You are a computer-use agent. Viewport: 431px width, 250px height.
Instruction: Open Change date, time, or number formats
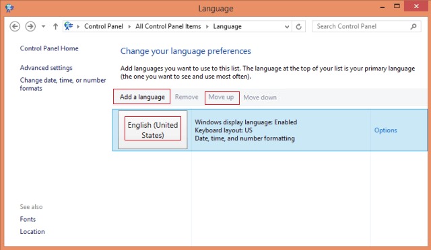(x=63, y=84)
